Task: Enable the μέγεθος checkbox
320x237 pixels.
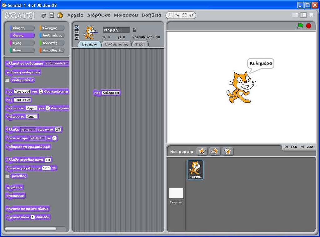Action: click(x=7, y=176)
